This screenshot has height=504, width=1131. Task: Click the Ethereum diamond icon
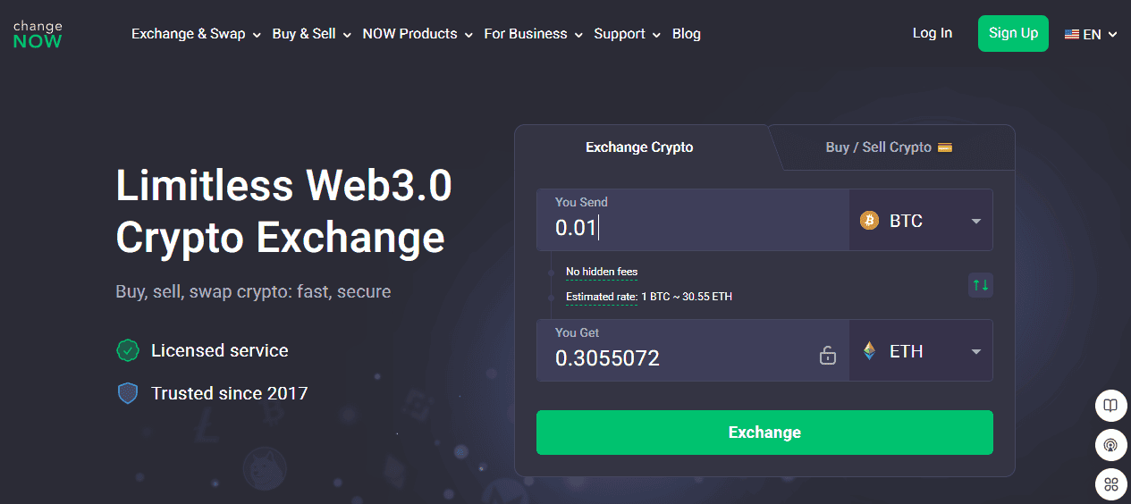pos(869,351)
